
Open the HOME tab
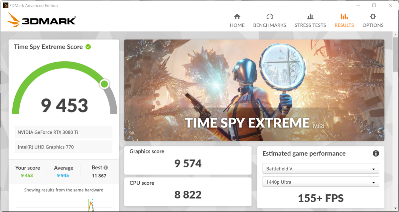(x=237, y=21)
